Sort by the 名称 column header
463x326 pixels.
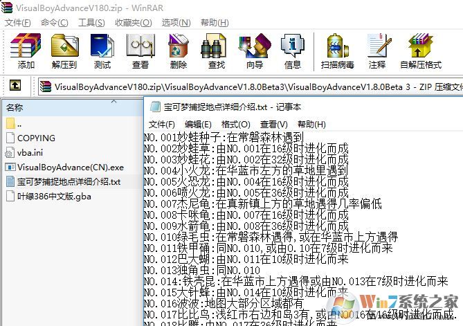coord(73,107)
